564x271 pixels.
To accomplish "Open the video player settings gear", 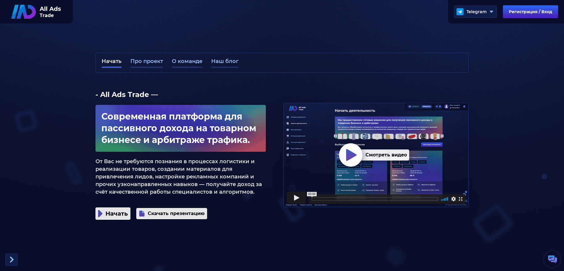I will point(453,199).
